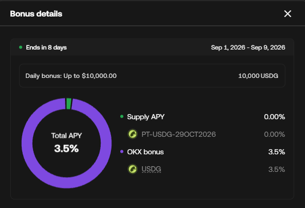Click the PT-USDG-29OCT2026 0.00% value

coord(275,134)
